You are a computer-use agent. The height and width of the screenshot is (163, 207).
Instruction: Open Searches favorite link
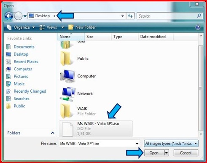tap(22, 99)
